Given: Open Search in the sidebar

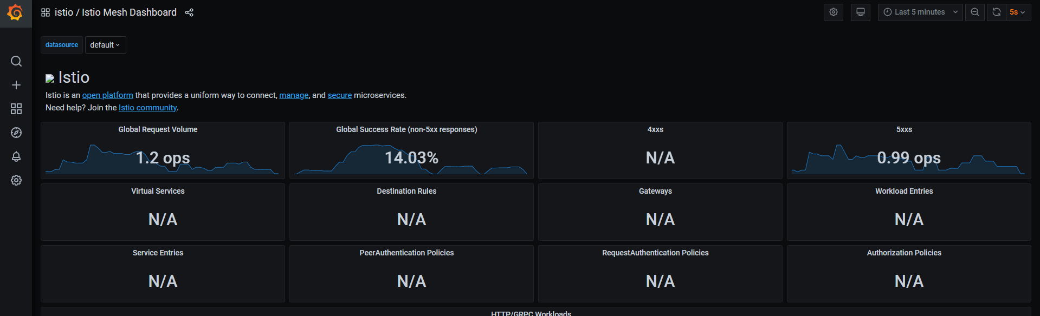Looking at the screenshot, I should (x=16, y=61).
